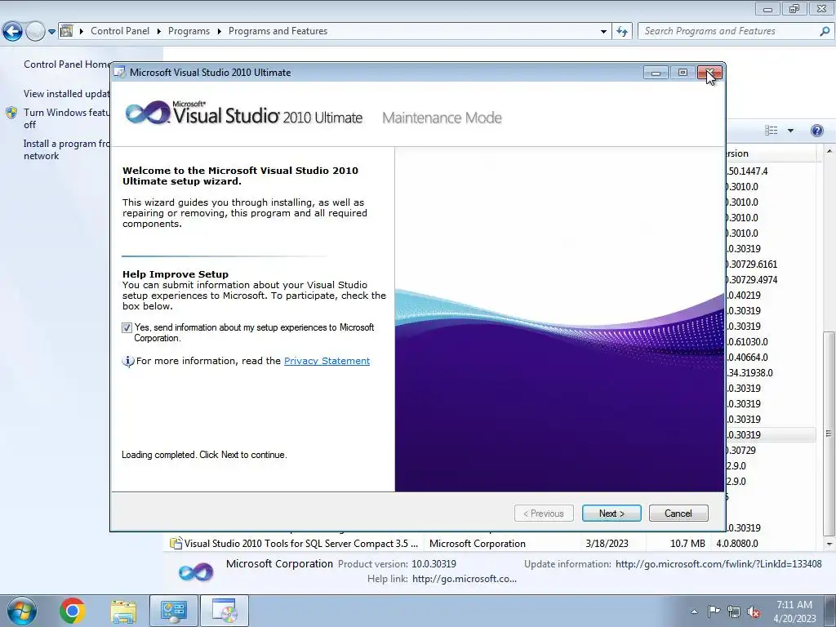Image resolution: width=836 pixels, height=627 pixels.
Task: Click install date 3/18/2023 cell
Action: coord(607,543)
